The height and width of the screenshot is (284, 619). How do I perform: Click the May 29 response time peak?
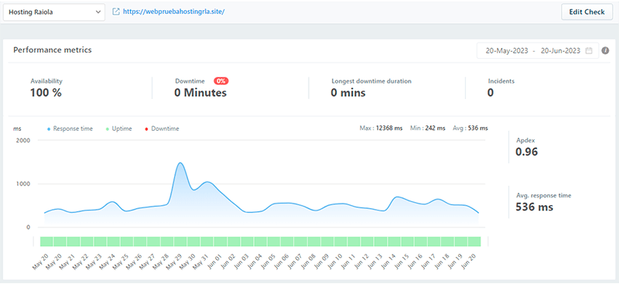pyautogui.click(x=180, y=163)
